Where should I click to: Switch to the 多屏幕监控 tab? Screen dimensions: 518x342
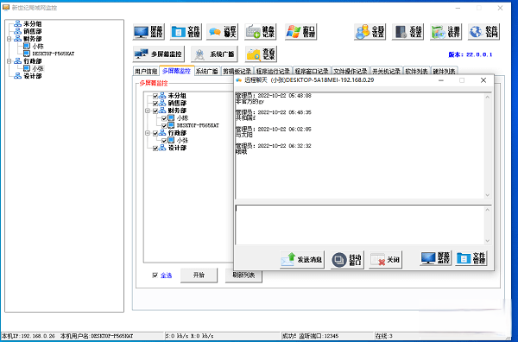[x=176, y=71]
